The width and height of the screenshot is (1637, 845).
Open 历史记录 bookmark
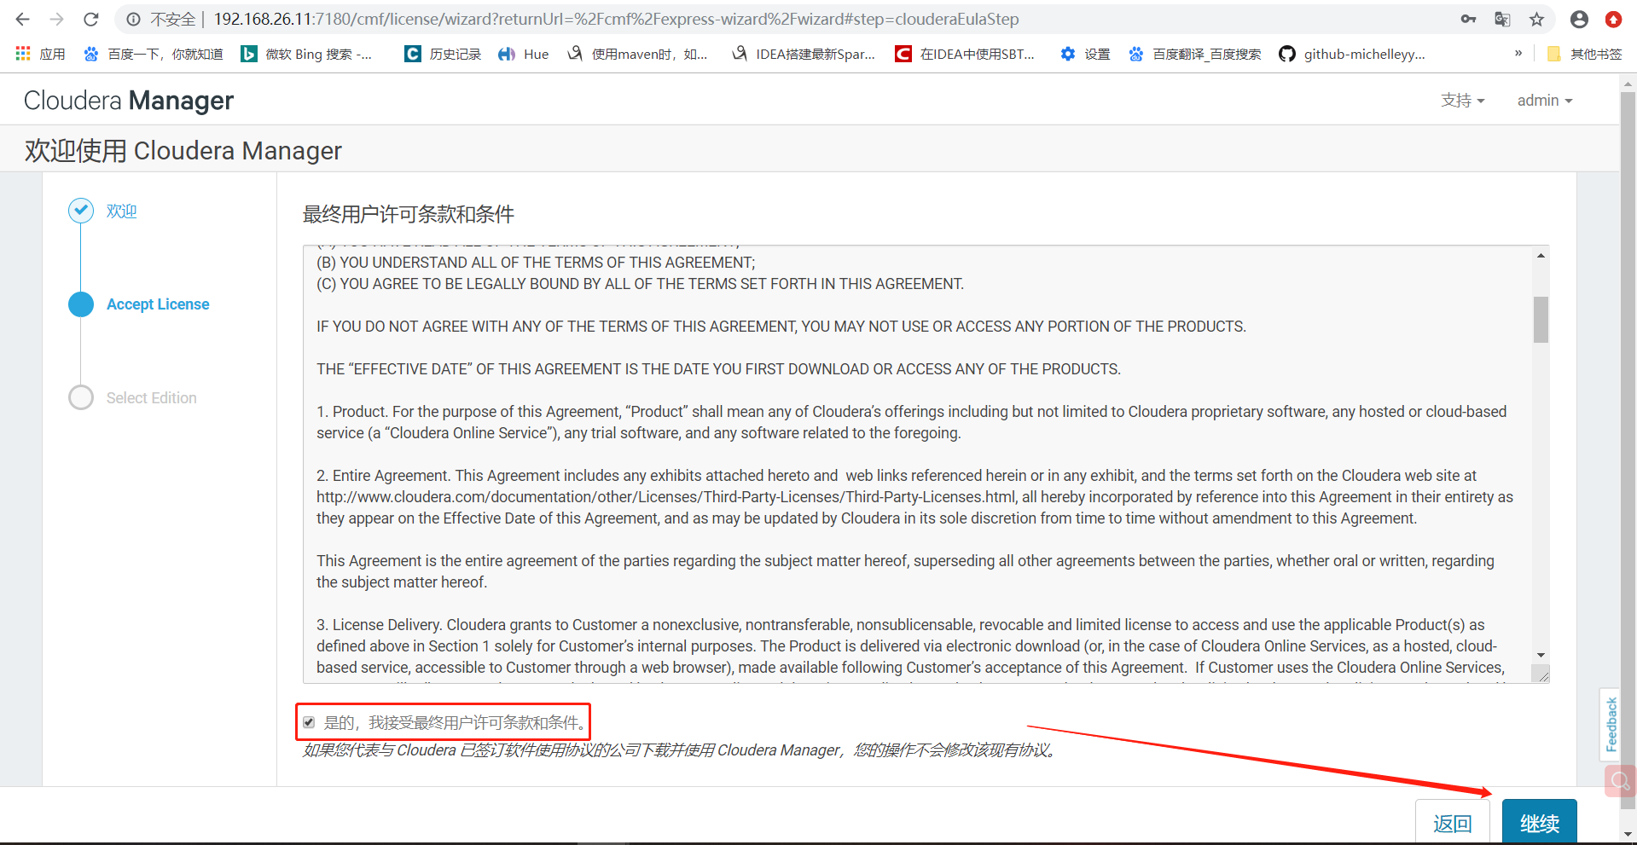click(443, 54)
